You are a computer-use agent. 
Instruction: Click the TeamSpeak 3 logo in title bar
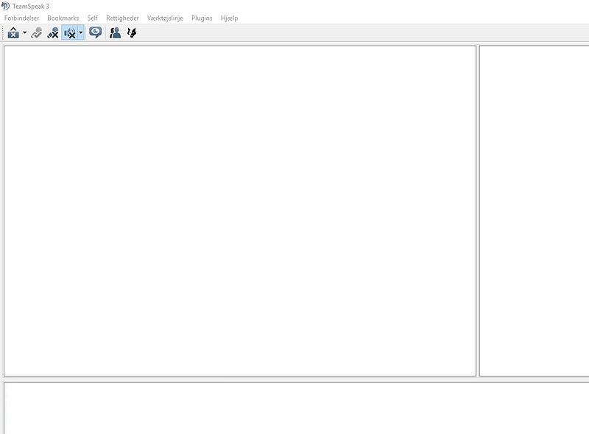(x=6, y=6)
